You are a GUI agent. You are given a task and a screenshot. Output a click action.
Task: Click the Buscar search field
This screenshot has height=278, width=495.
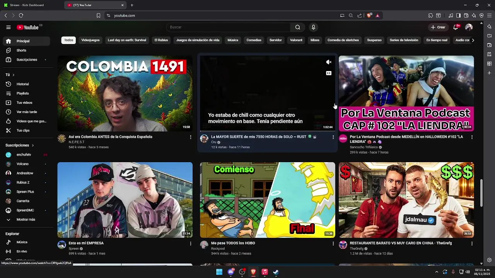(x=228, y=27)
